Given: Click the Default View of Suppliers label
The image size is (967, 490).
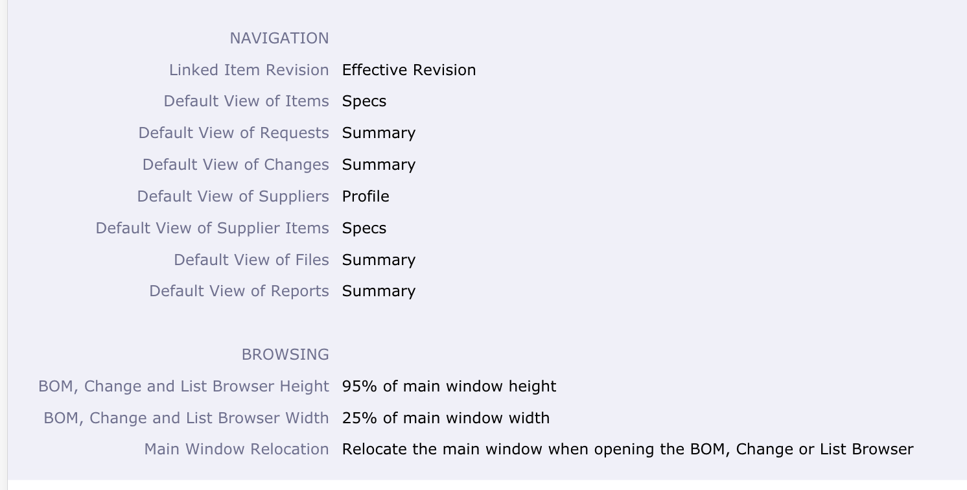Looking at the screenshot, I should (x=233, y=197).
